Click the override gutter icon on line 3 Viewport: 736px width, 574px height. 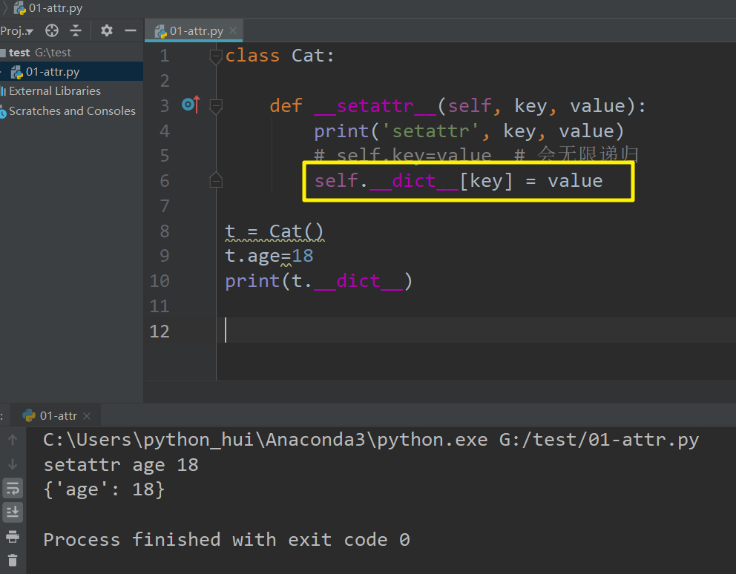click(191, 104)
